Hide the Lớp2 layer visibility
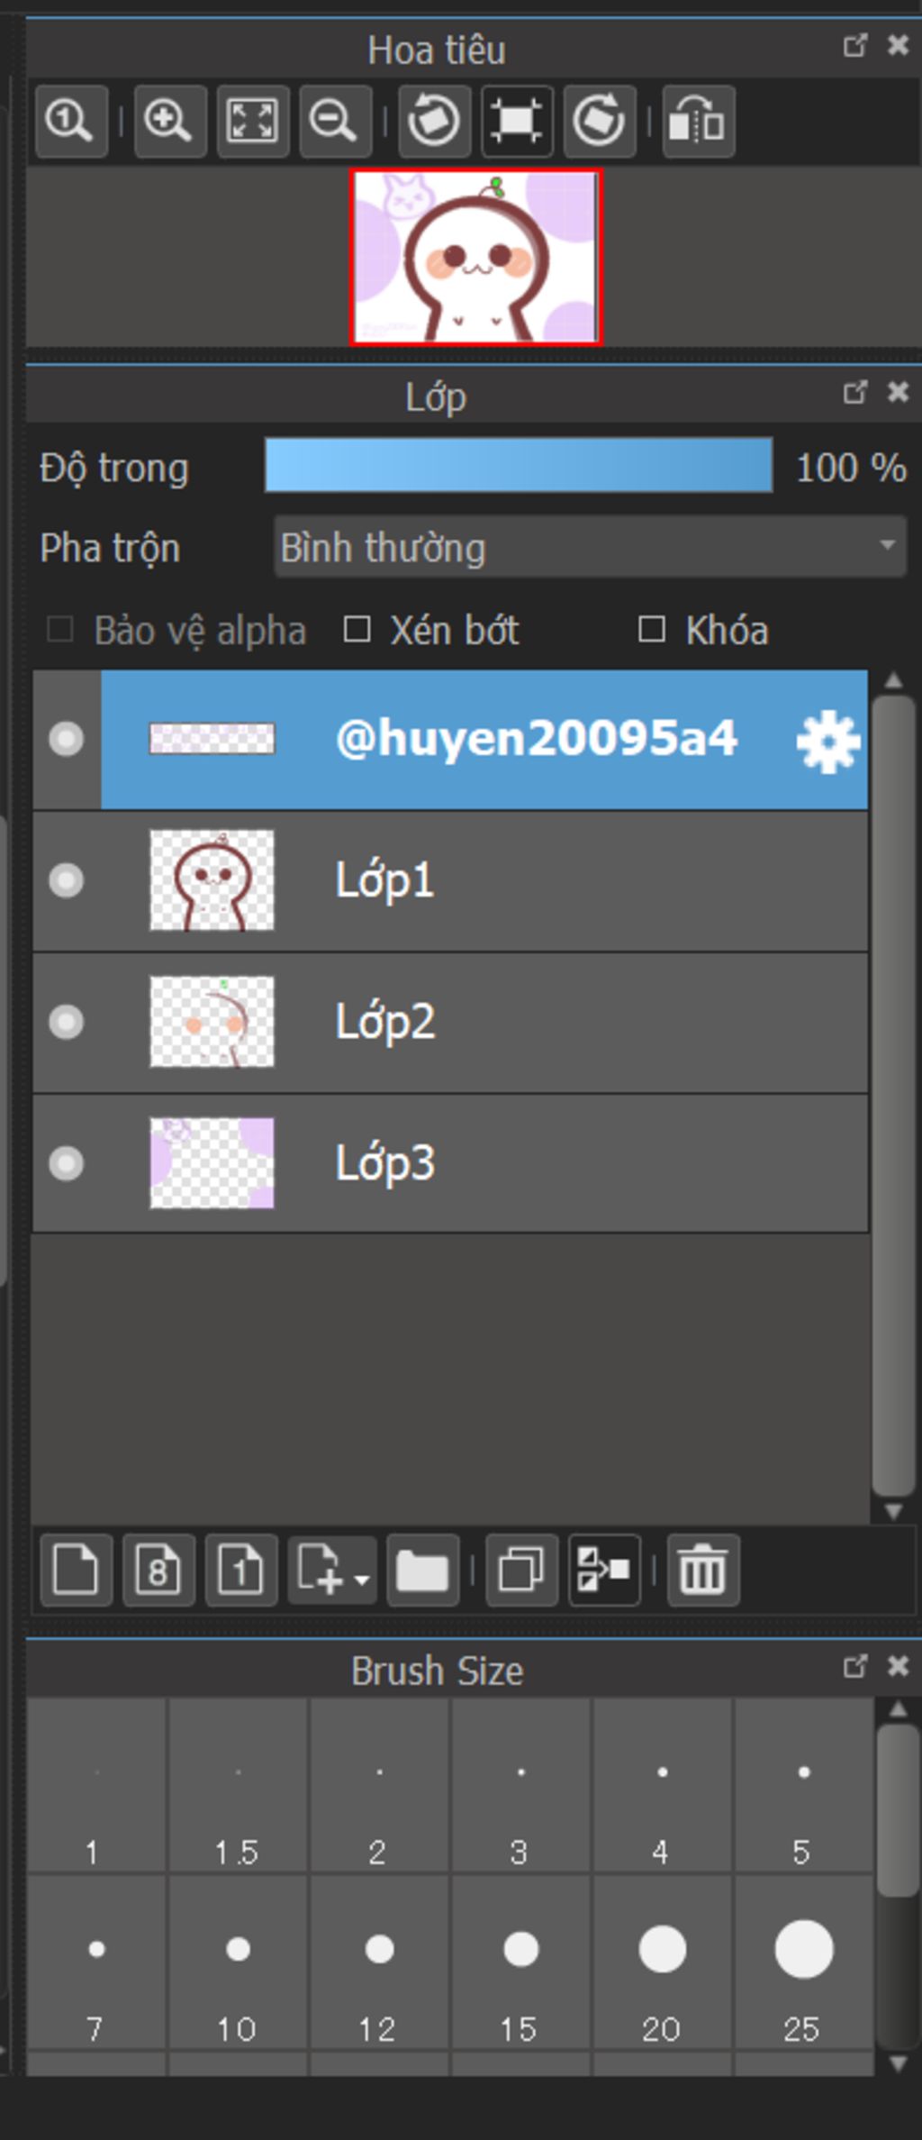 (x=66, y=1022)
